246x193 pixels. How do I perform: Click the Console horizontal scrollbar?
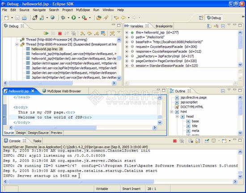coord(120,181)
